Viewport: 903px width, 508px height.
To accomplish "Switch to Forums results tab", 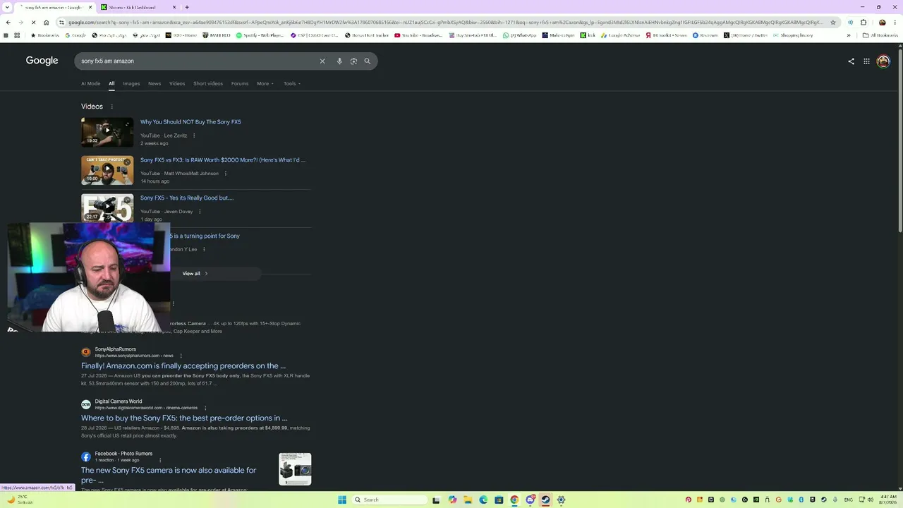I will click(240, 83).
